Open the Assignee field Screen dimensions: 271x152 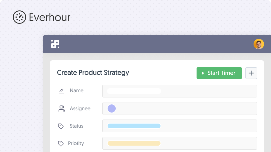[180, 108]
